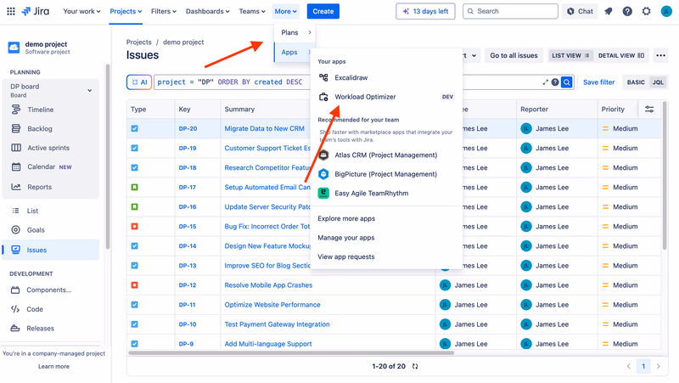Open the notifications icon
679x383 pixels.
coord(609,11)
